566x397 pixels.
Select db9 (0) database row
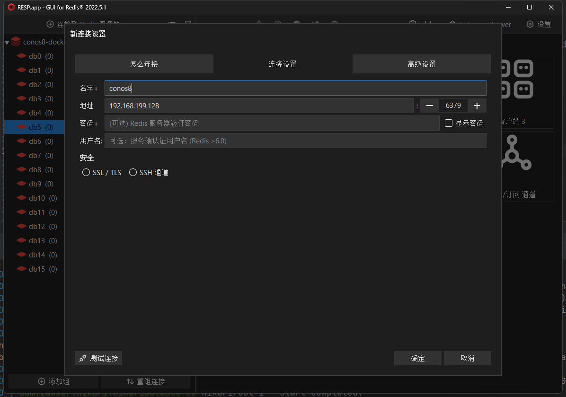click(34, 184)
